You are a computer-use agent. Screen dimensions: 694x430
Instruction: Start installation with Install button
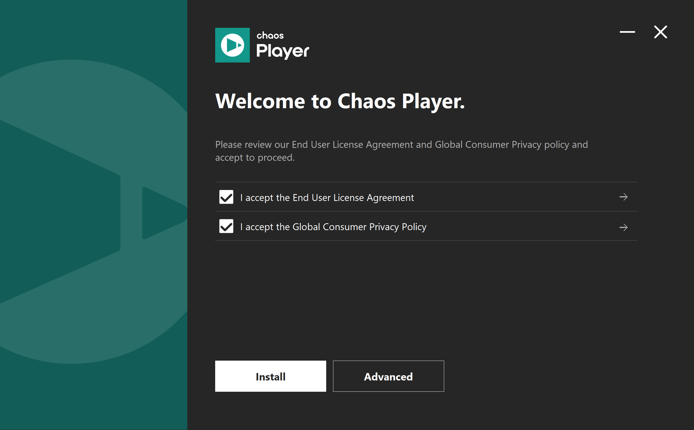271,376
